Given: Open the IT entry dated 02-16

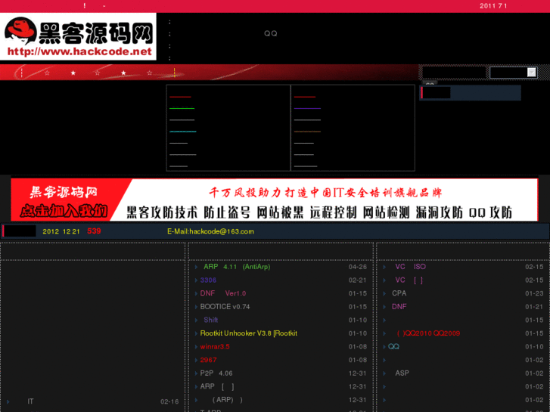Looking at the screenshot, I should pos(30,401).
